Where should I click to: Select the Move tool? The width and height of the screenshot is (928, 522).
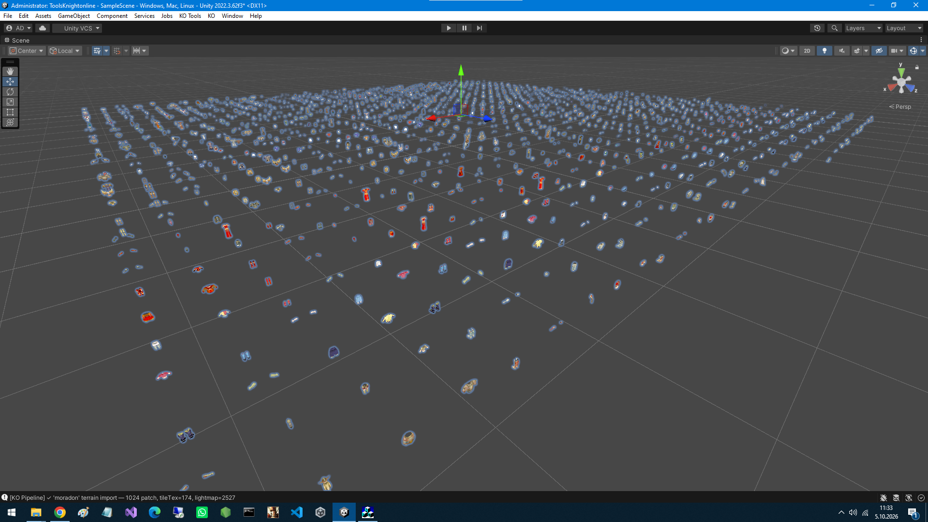[10, 82]
